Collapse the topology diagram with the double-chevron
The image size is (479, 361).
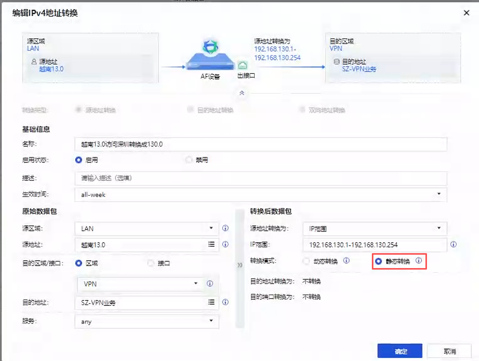pos(242,93)
